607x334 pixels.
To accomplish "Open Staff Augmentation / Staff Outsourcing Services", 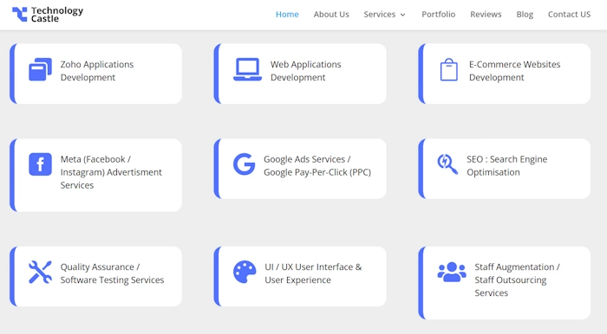I will [517, 280].
